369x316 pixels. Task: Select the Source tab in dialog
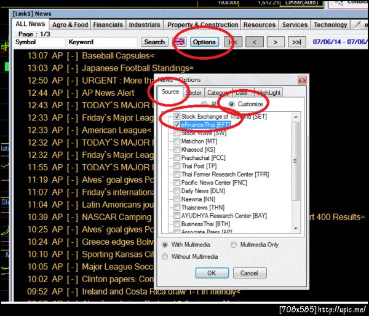tap(170, 92)
